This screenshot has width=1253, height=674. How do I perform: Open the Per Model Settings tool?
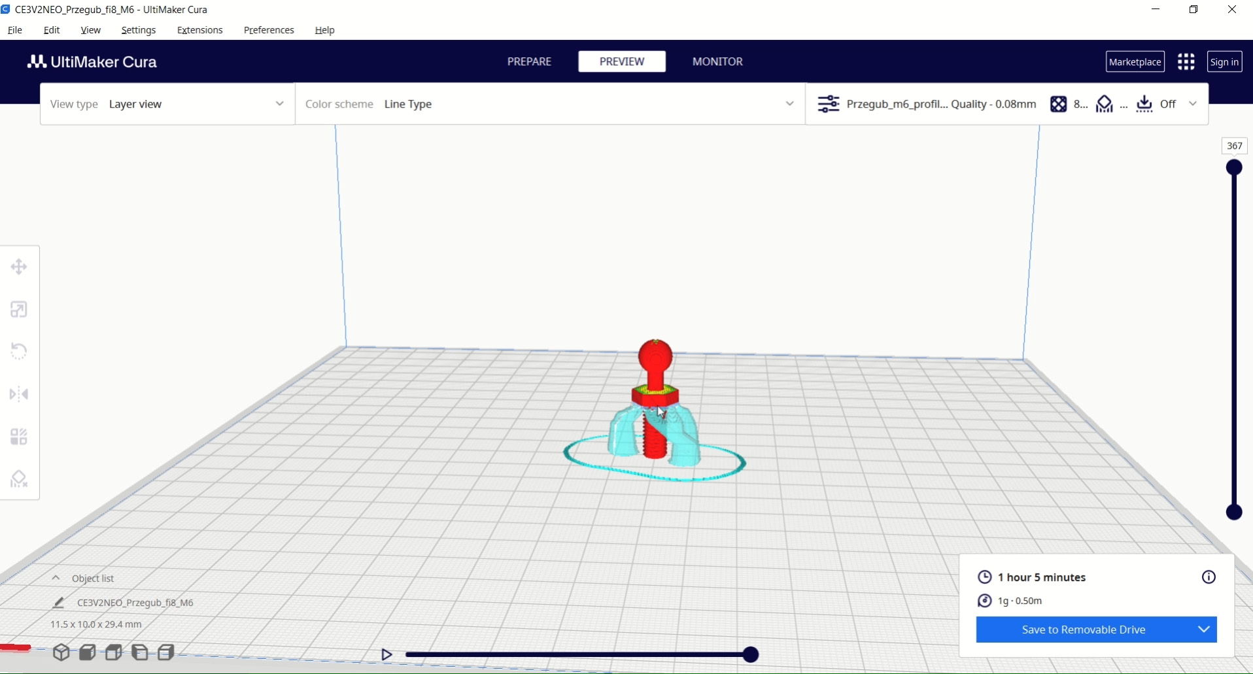[x=19, y=437]
